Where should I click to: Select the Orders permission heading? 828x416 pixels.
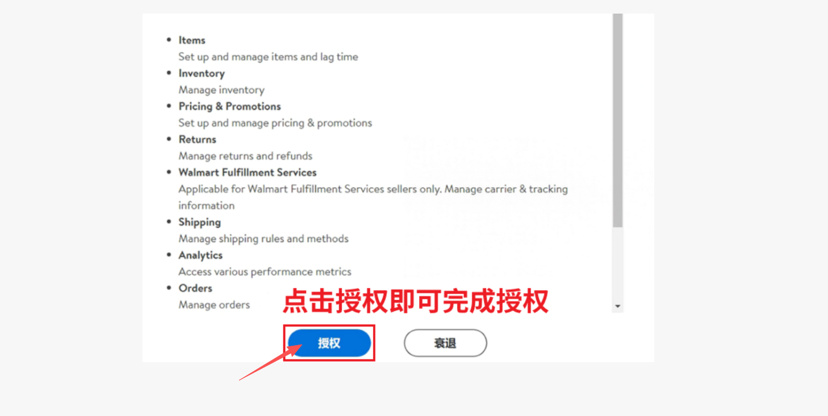[x=195, y=288]
